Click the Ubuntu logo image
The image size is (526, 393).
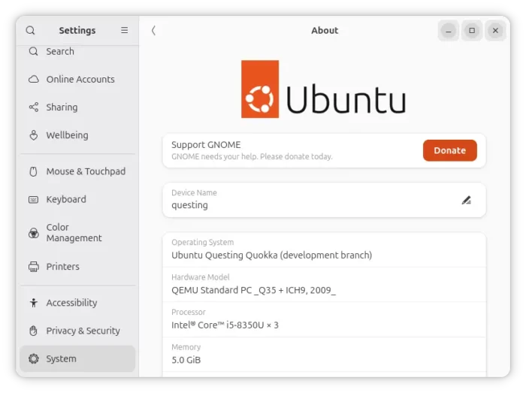(324, 89)
